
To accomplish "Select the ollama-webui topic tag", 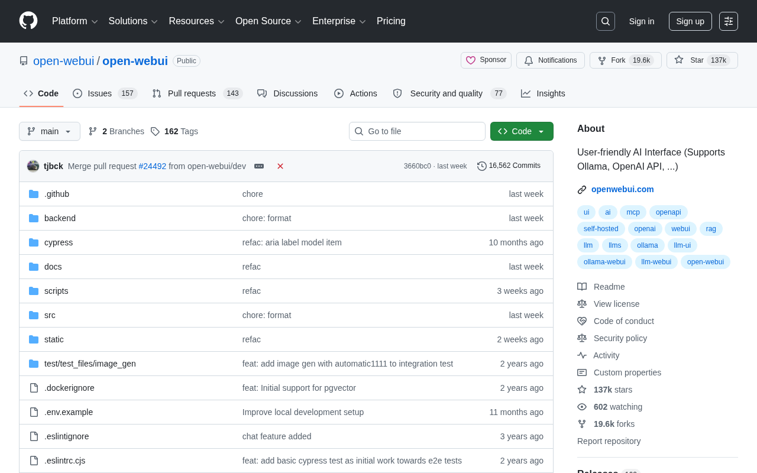I will [604, 262].
